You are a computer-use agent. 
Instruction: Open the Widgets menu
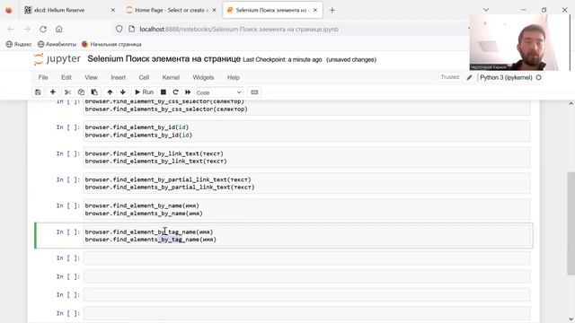click(x=203, y=78)
